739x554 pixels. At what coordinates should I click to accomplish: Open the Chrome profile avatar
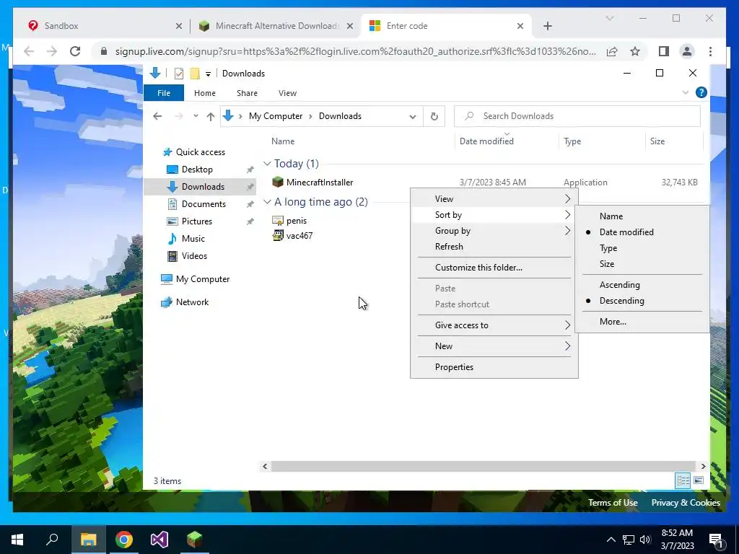[687, 51]
